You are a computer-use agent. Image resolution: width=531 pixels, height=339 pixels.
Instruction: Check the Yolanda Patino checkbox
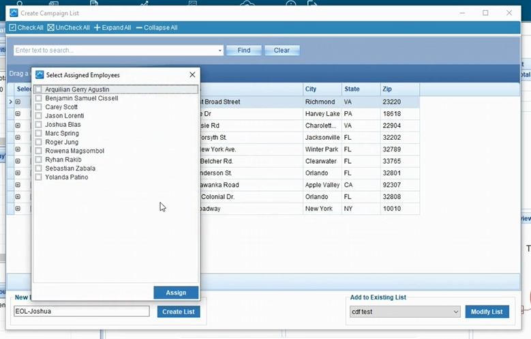pos(39,177)
